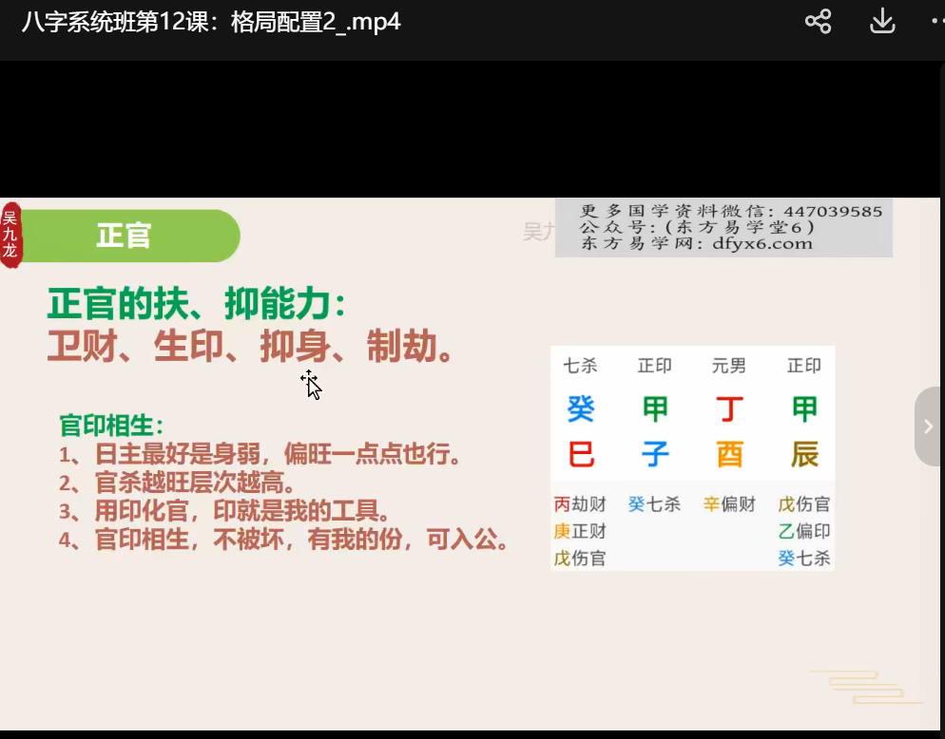945x739 pixels.
Task: Click the red 吴九龙 seal logo
Action: 10,235
